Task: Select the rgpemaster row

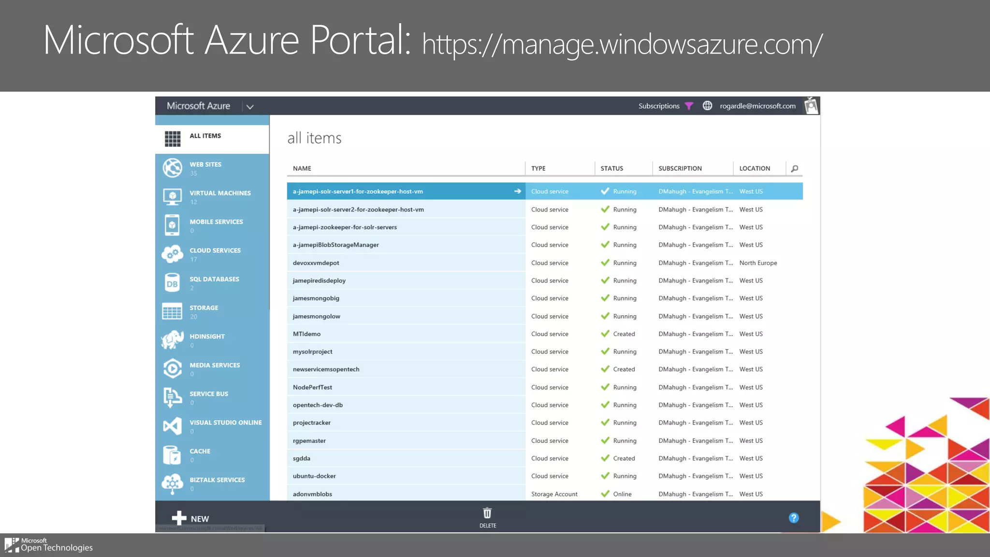Action: pyautogui.click(x=545, y=440)
